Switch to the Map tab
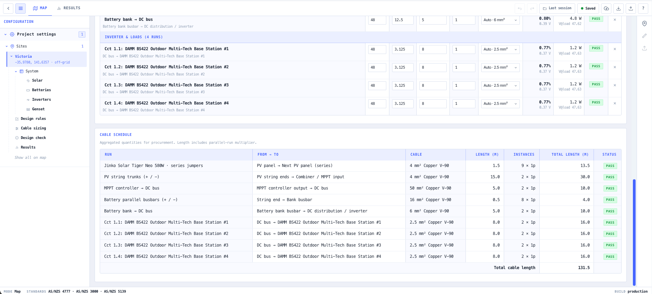The width and height of the screenshot is (652, 294). 40,8
